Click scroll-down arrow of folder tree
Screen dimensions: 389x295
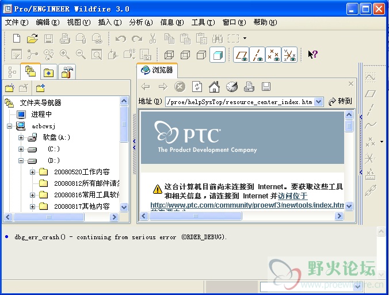coord(124,207)
